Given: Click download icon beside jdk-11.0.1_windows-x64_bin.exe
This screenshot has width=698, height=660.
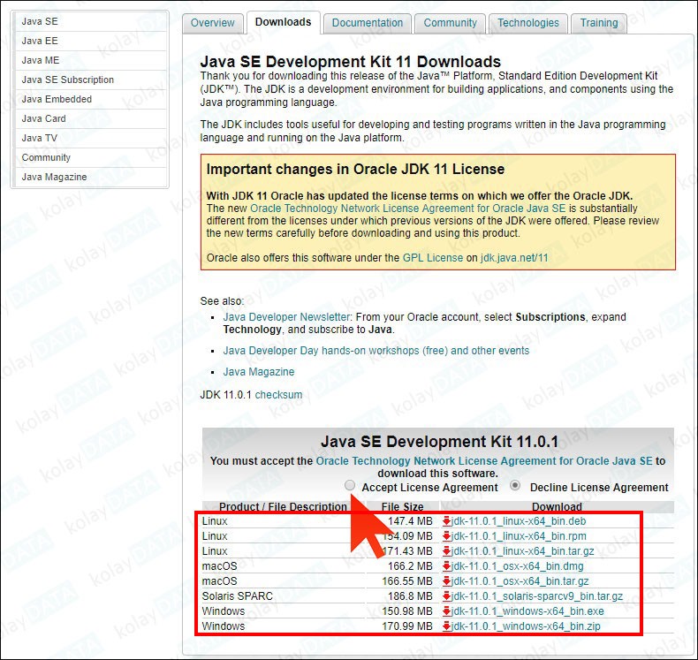Looking at the screenshot, I should click(447, 611).
